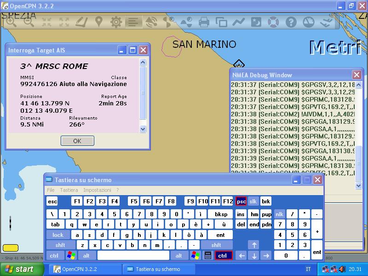
Task: Toggle the left alt key
Action: pyautogui.click(x=86, y=255)
